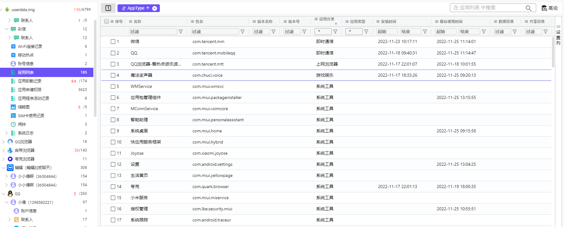Click the filter funnel for 安装时间 column
Viewport: 564px width, 227px height.
point(425,32)
